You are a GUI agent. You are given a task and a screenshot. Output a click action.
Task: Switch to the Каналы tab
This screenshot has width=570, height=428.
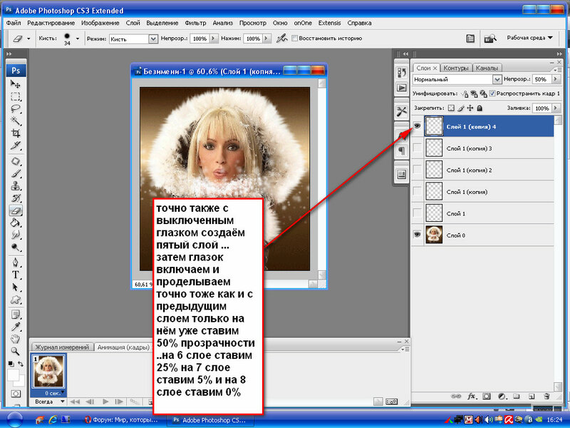[487, 68]
